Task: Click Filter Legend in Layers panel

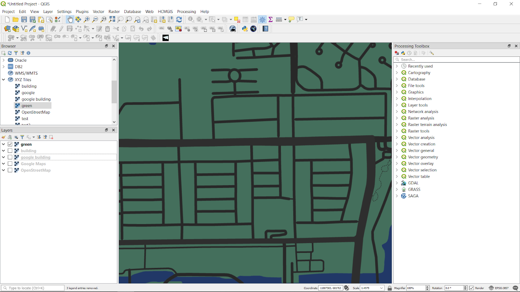Action: [x=22, y=137]
